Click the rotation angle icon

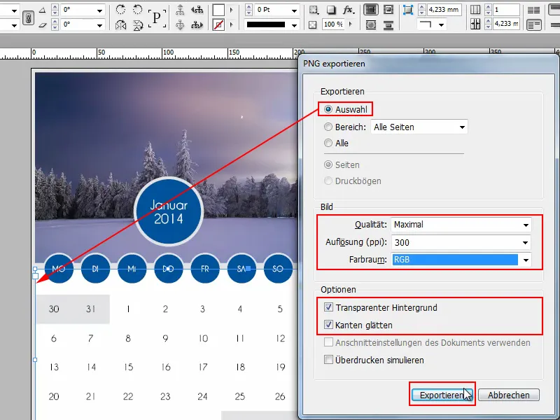pyautogui.click(x=43, y=10)
